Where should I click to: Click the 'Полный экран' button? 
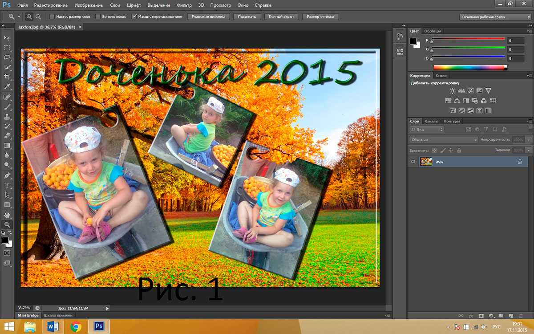[x=281, y=16]
